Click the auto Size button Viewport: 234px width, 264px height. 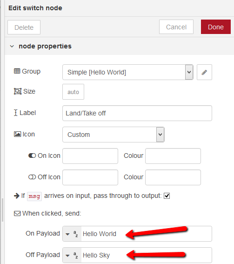[73, 92]
